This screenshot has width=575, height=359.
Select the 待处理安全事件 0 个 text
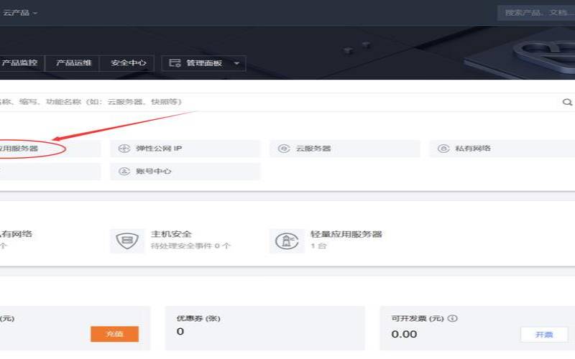(190, 246)
